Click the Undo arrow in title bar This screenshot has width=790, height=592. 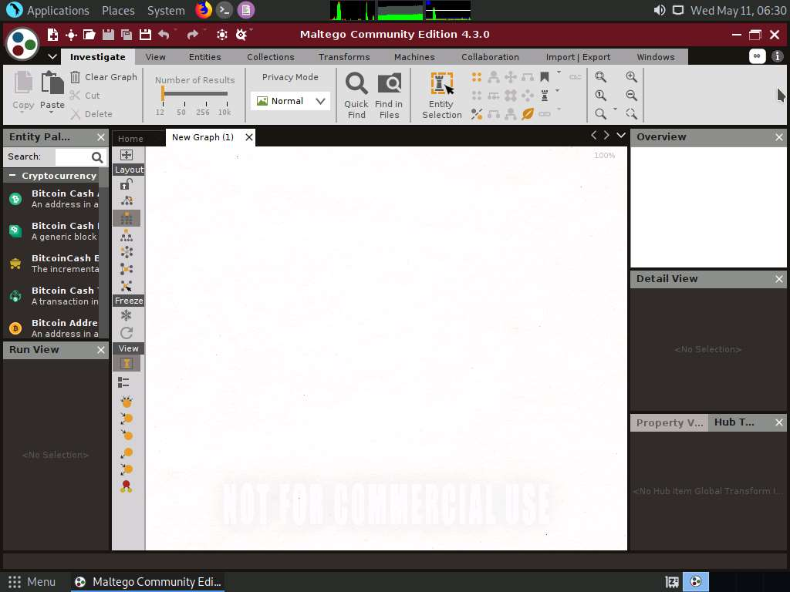(164, 34)
